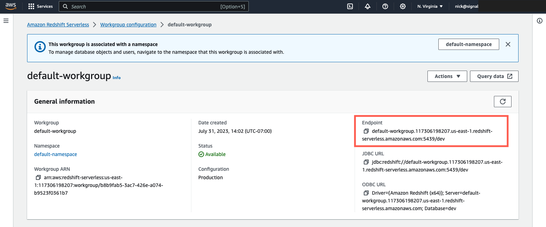
Task: Click the AWS home logo
Action: (11, 6)
